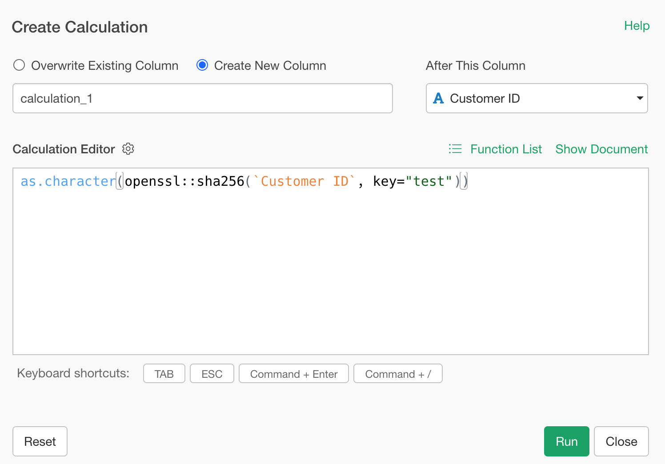
Task: Click the ESC shortcut key
Action: (212, 374)
